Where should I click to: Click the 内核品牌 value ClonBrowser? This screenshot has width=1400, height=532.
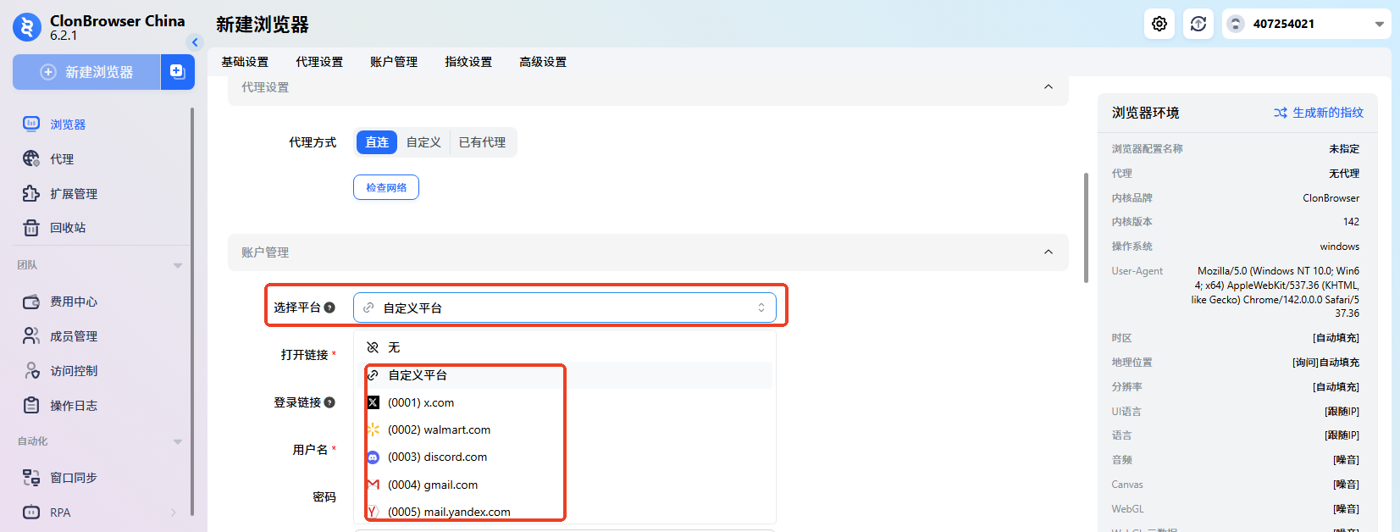1331,198
